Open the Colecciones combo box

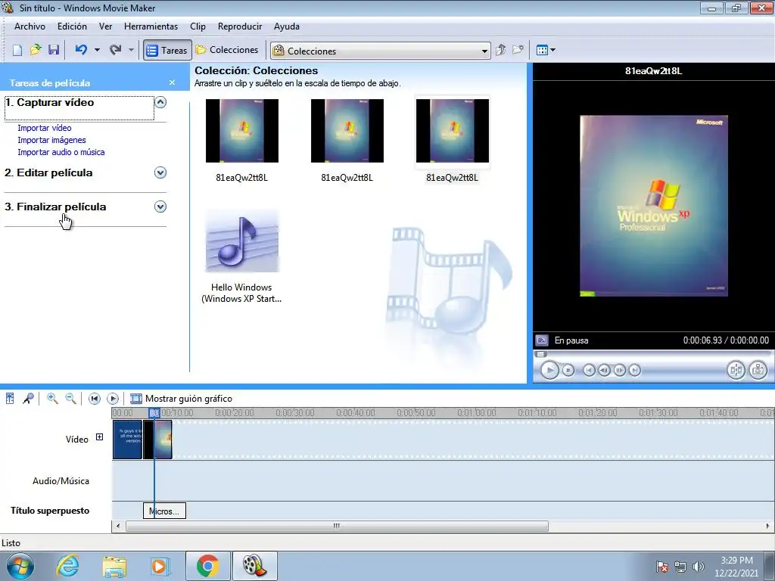pyautogui.click(x=380, y=51)
